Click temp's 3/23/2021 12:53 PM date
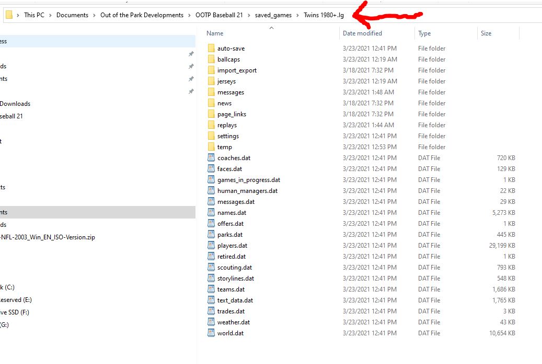The width and height of the screenshot is (542, 364). [x=370, y=147]
